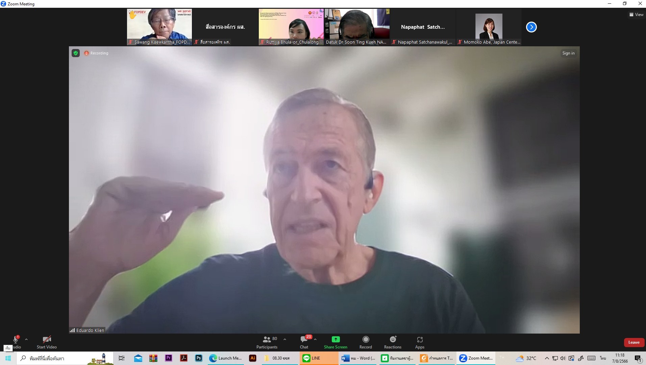Expand the Chat options arrow

pos(315,339)
